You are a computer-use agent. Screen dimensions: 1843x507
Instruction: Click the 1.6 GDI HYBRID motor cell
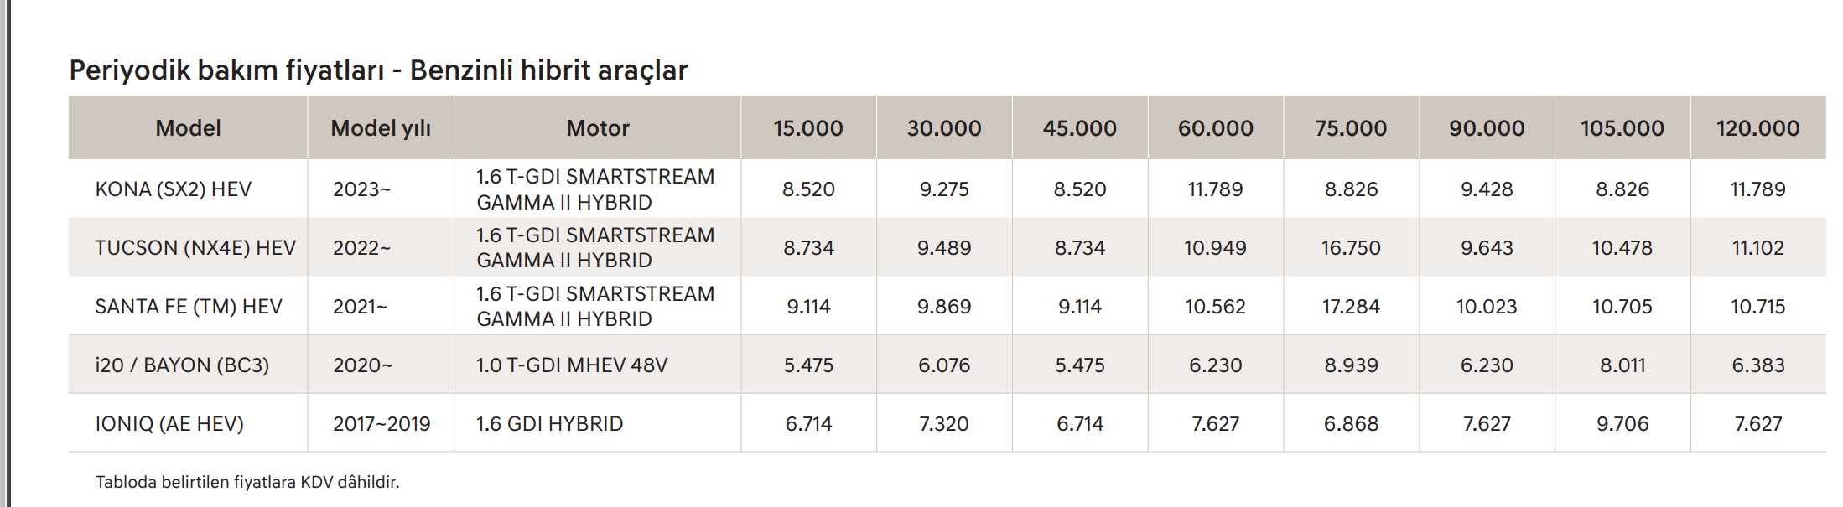pos(549,424)
